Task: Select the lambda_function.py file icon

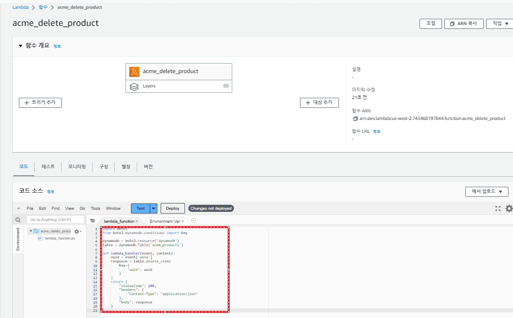Action: pyautogui.click(x=40, y=238)
